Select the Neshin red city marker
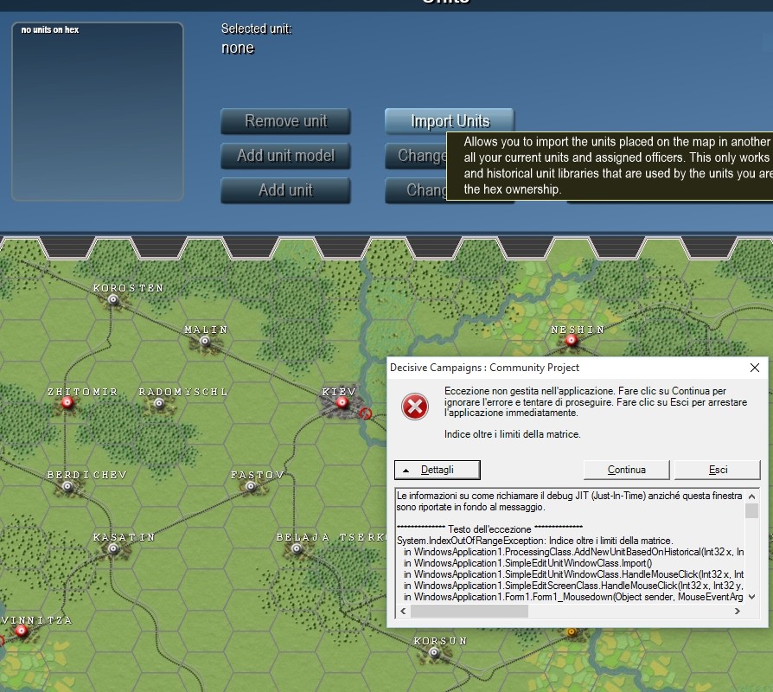773x692 pixels. pos(571,340)
